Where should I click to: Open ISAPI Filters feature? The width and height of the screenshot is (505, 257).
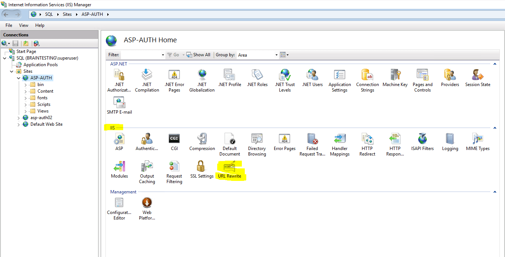[423, 142]
